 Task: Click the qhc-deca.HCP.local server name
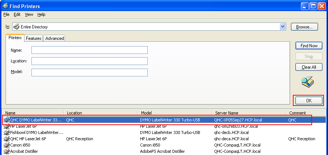(x=231, y=139)
